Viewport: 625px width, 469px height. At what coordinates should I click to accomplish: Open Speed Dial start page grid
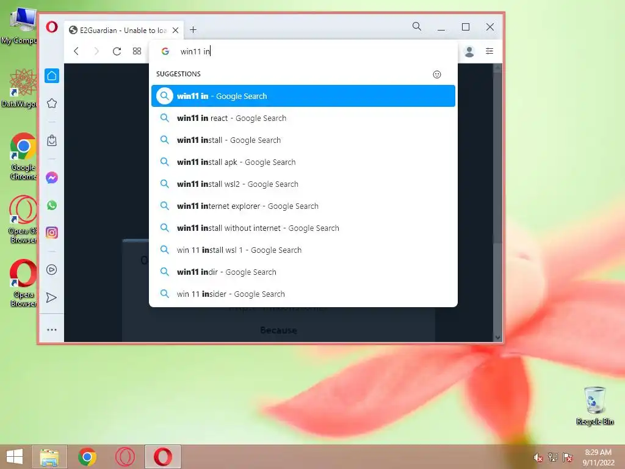click(137, 51)
